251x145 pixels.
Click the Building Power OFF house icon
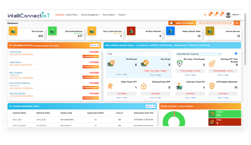[x=144, y=86]
